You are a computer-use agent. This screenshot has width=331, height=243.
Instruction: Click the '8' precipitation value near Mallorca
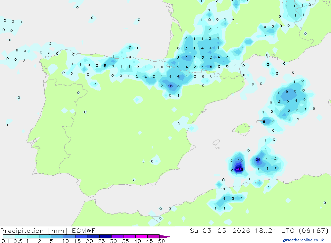click(x=264, y=121)
